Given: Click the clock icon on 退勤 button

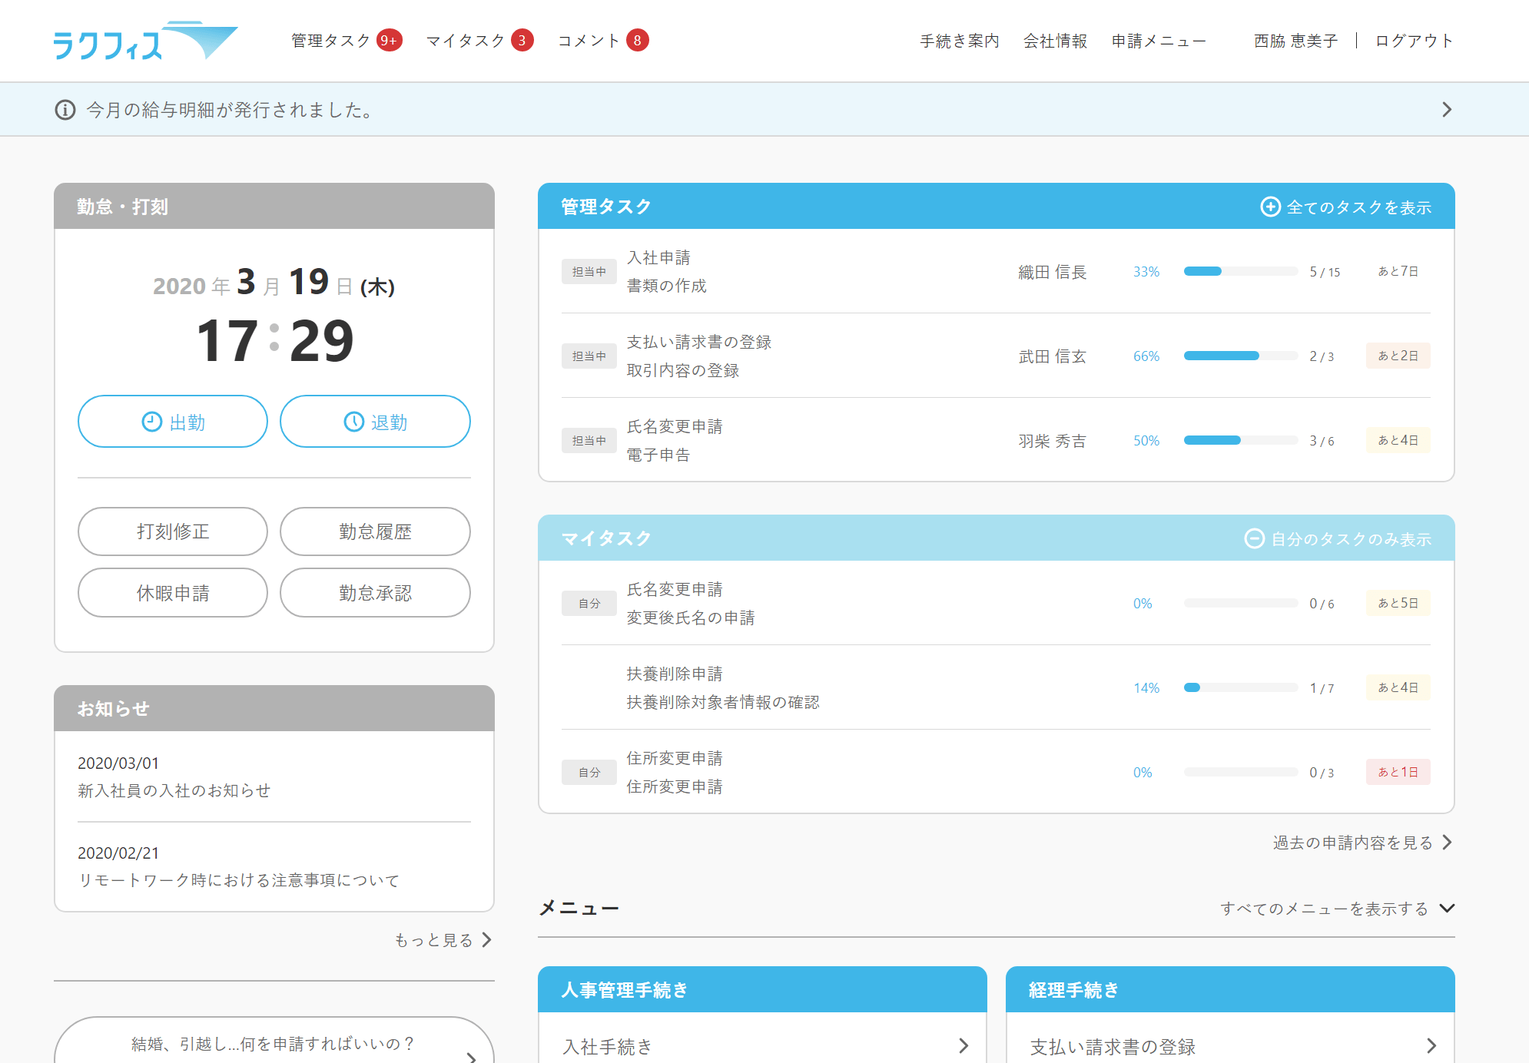Looking at the screenshot, I should click(x=353, y=422).
